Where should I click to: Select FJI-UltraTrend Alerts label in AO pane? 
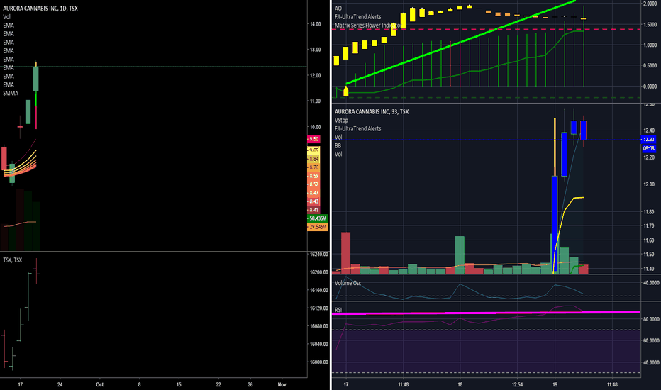358,17
